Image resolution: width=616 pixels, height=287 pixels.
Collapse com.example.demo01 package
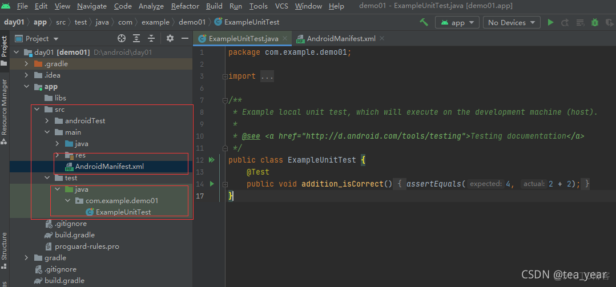coord(67,201)
